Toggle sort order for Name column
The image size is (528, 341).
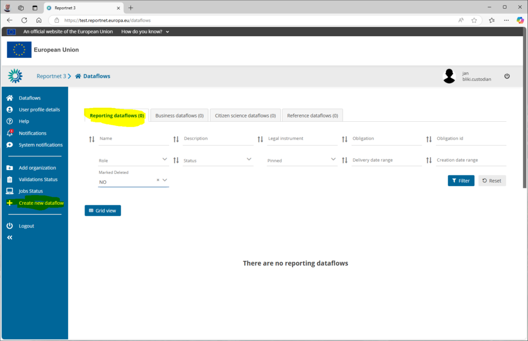[x=92, y=139]
